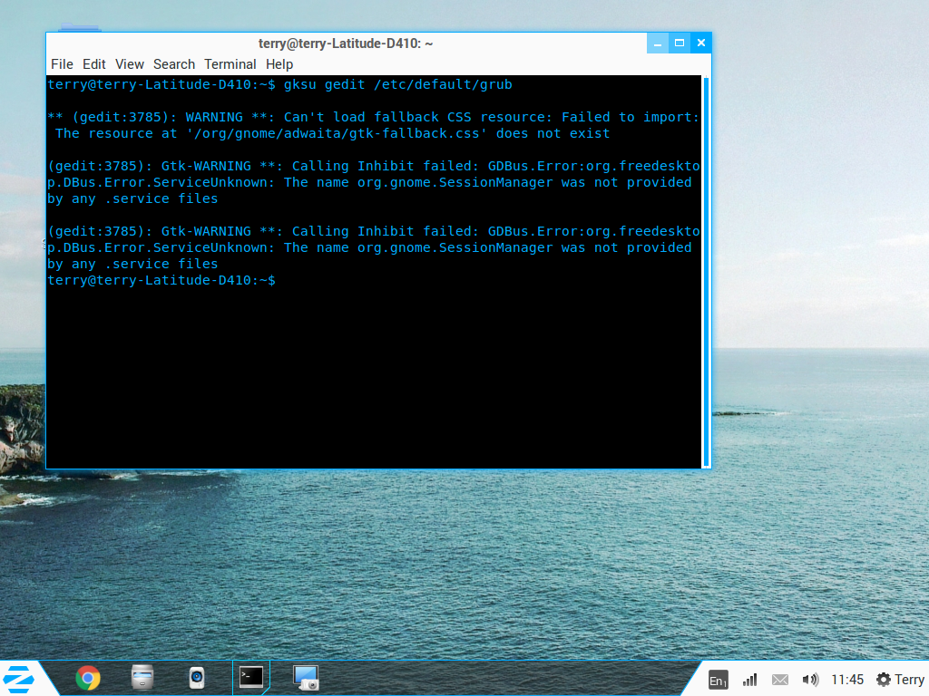
Task: Click the blue-and-white app icon beside Files
Action: pyautogui.click(x=196, y=677)
